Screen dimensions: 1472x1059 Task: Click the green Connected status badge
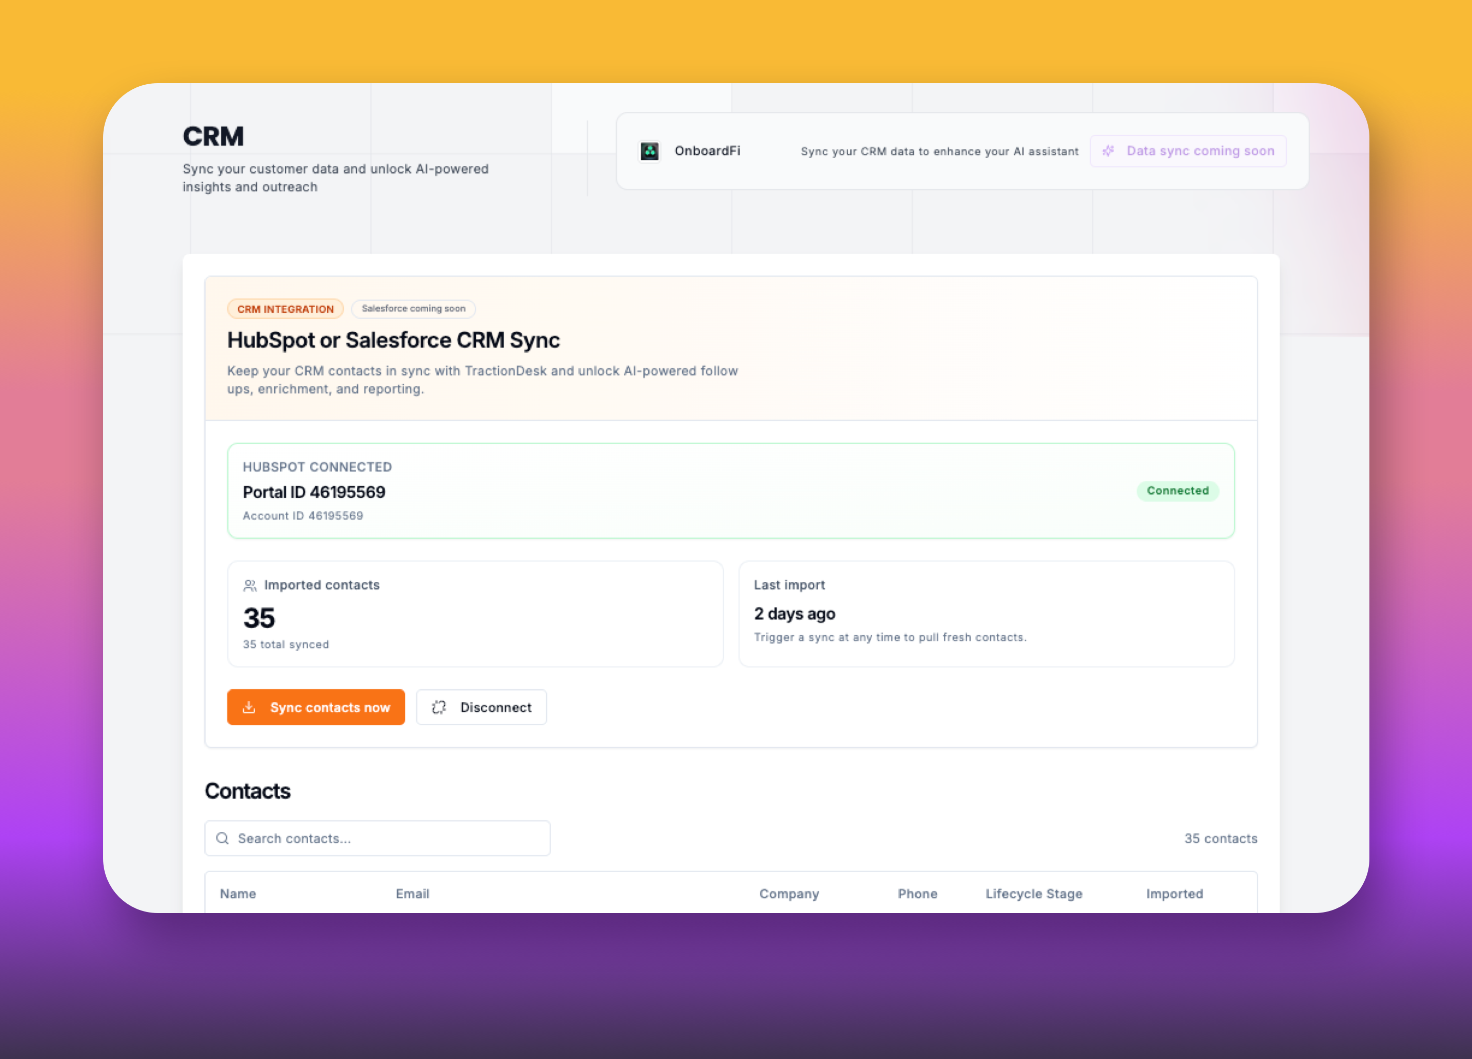(x=1176, y=490)
